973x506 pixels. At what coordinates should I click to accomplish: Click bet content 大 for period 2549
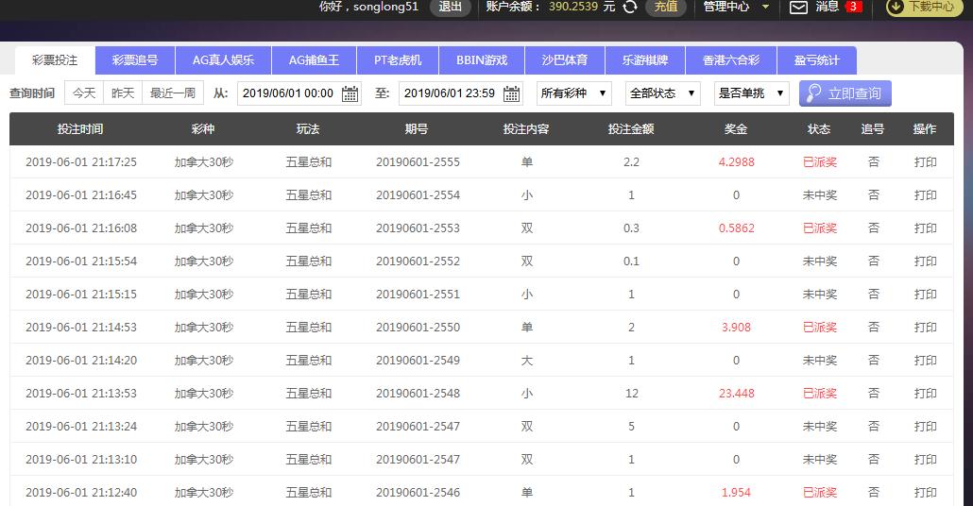point(527,361)
